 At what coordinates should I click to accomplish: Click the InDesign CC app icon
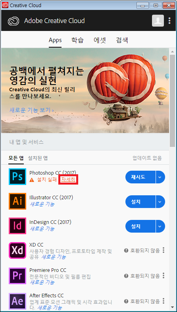(x=17, y=225)
